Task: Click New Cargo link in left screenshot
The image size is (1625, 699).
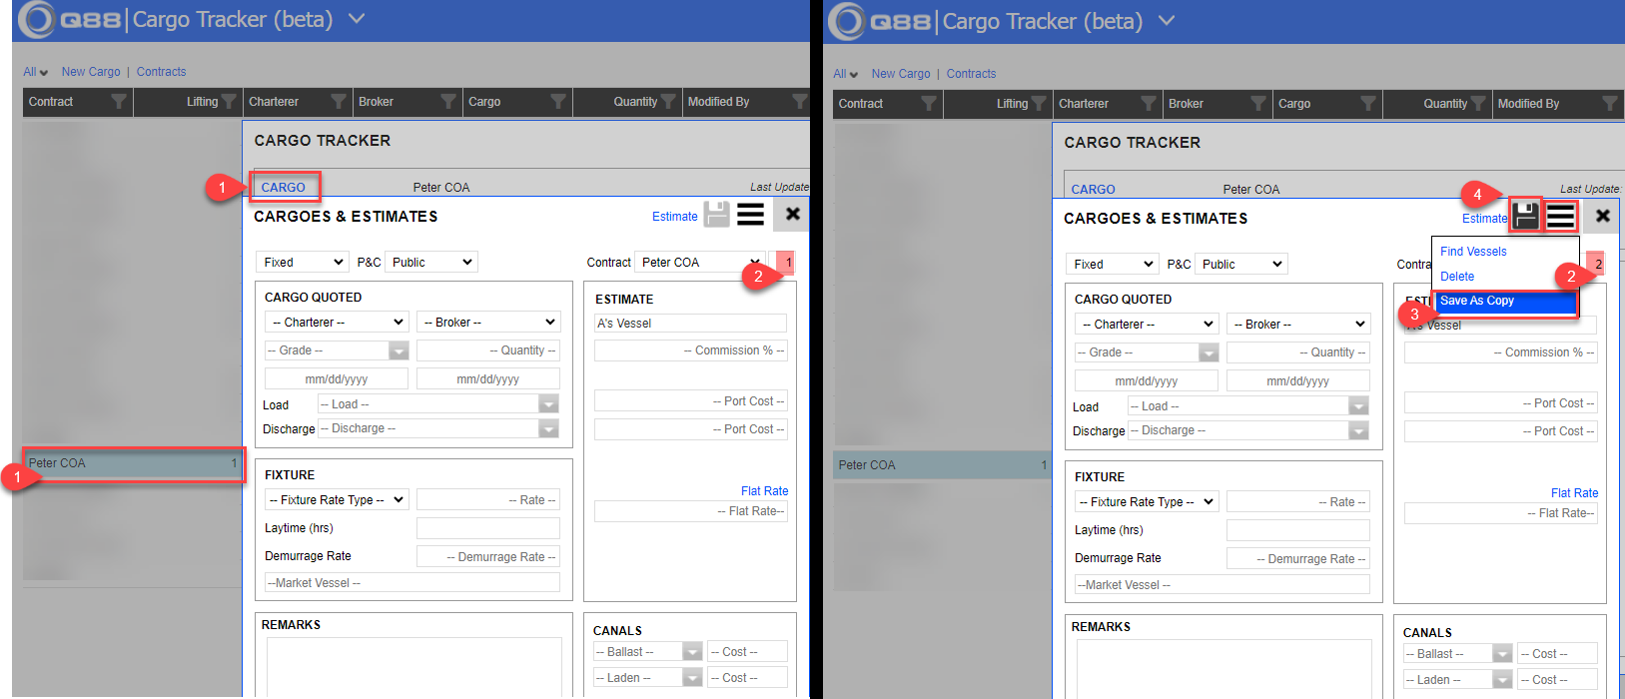Action: 91,72
